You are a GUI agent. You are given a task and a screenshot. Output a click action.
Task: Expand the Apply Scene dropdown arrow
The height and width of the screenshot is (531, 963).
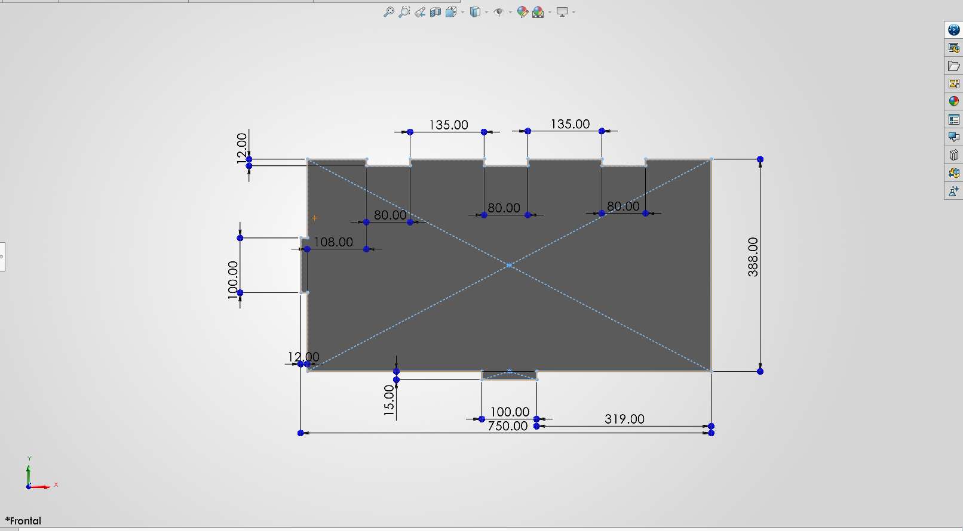point(550,12)
